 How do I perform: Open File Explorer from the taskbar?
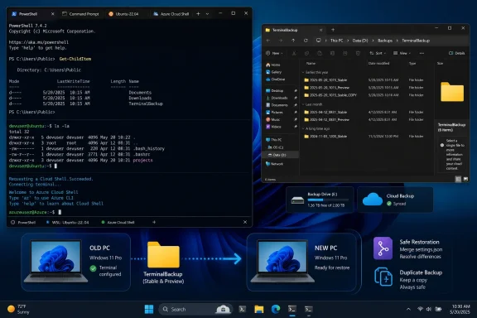(259, 309)
